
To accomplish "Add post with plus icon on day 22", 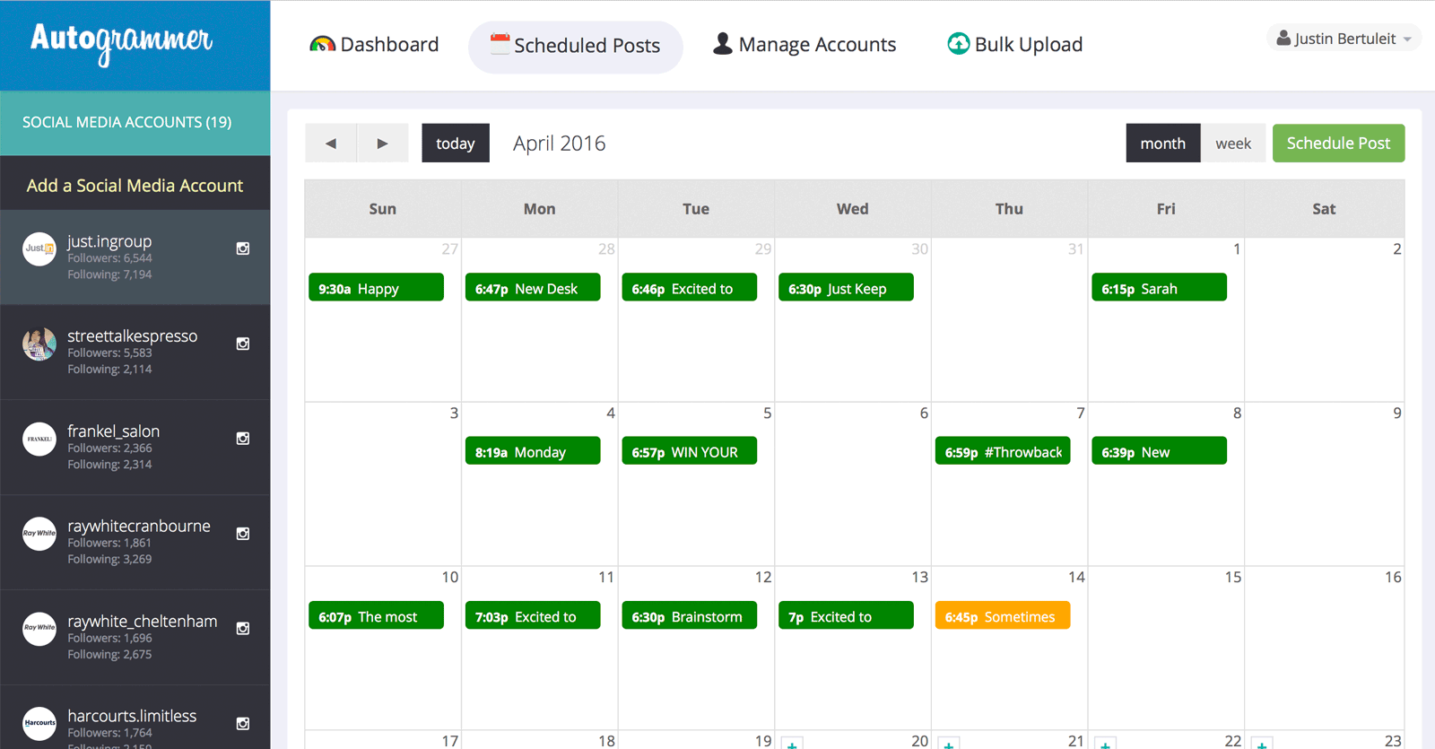I will click(1105, 745).
